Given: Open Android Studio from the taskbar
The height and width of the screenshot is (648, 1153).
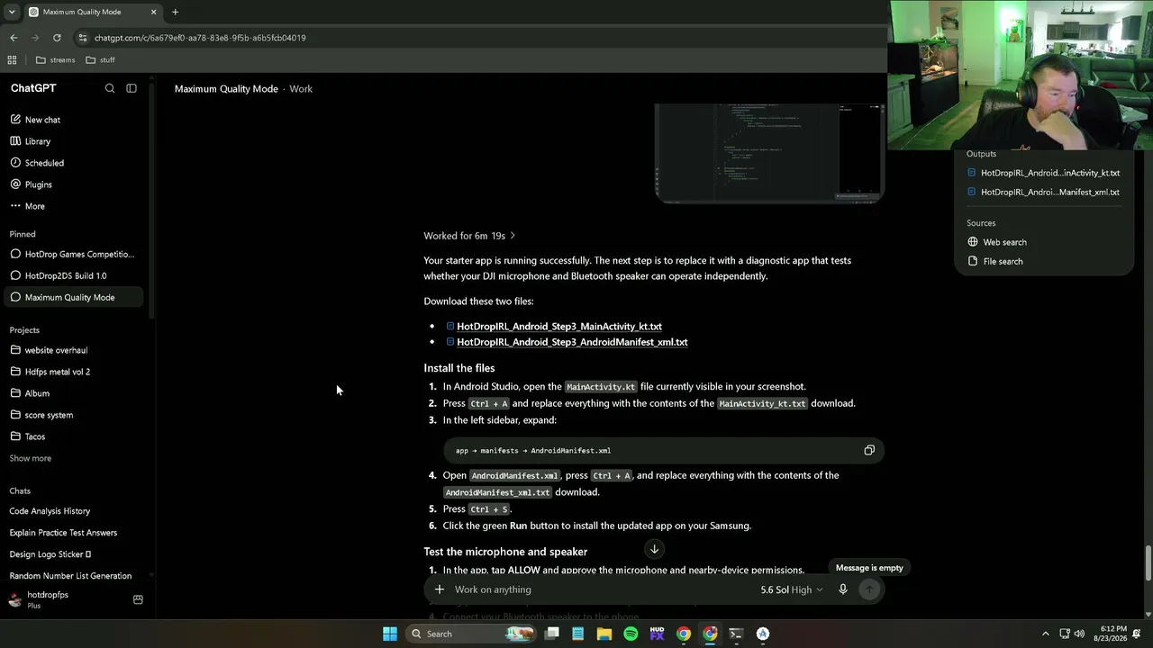Looking at the screenshot, I should click(763, 634).
